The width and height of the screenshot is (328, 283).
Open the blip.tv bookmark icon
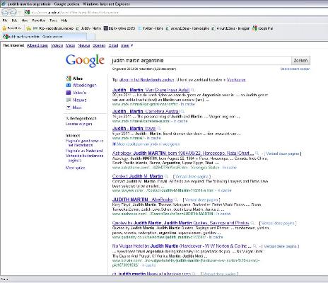(x=106, y=28)
